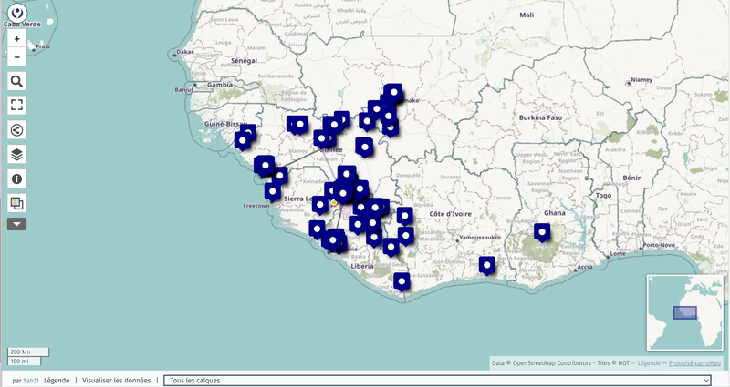Show map information via info icon

coord(16,178)
